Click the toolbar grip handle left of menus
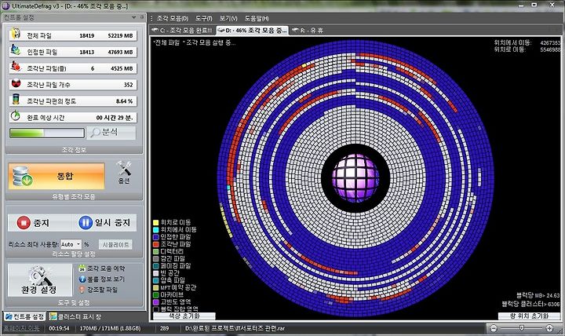This screenshot has height=336, width=565. pyautogui.click(x=151, y=18)
